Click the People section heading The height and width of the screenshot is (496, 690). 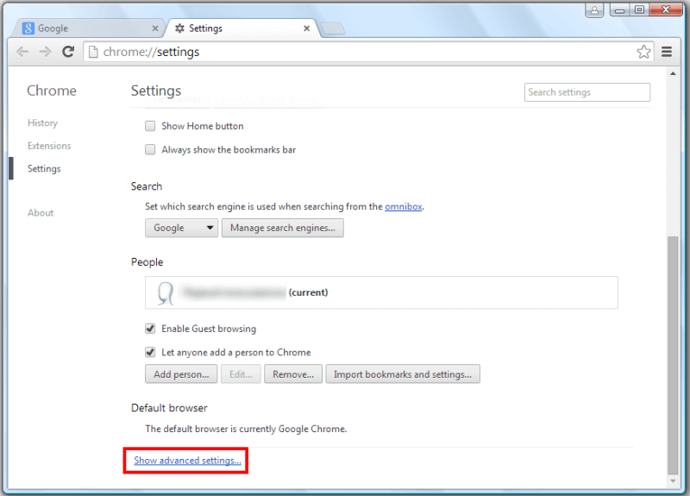147,262
